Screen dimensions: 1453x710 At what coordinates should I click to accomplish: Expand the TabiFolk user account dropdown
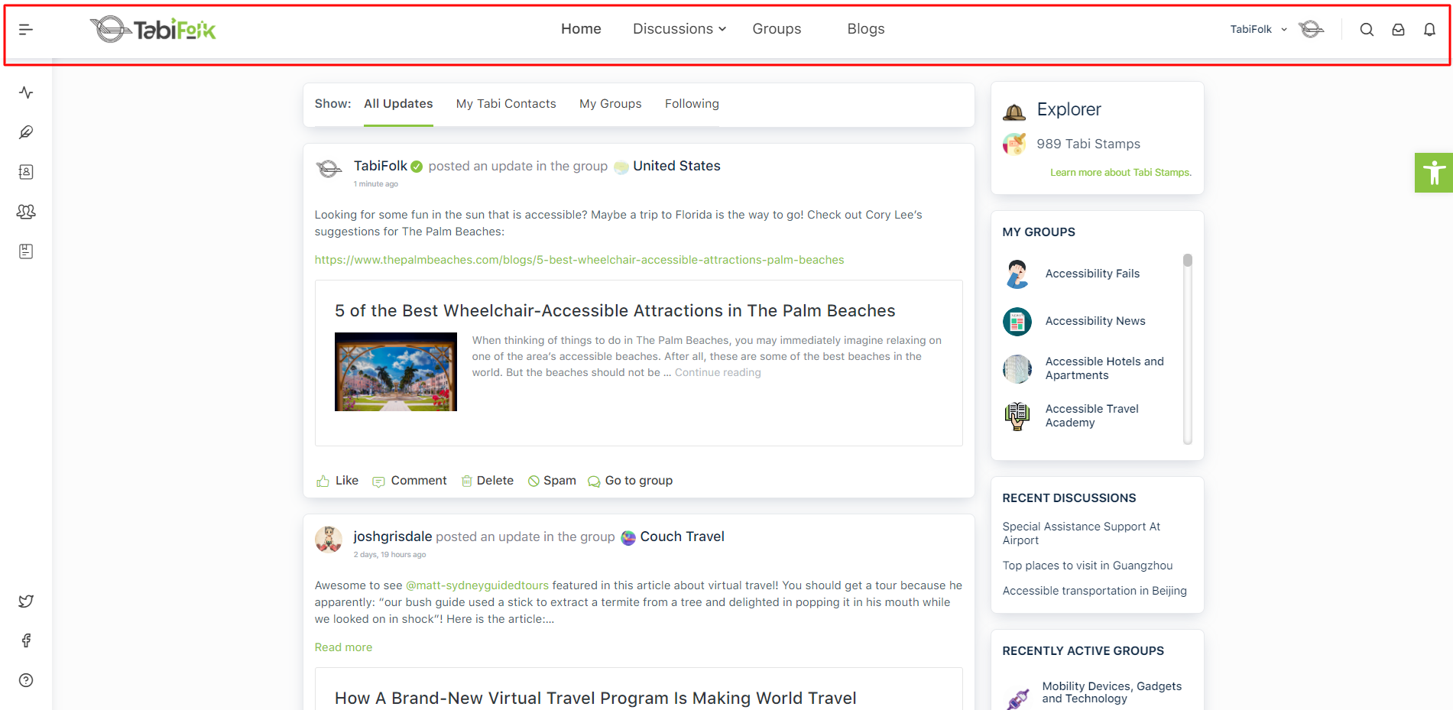1258,29
